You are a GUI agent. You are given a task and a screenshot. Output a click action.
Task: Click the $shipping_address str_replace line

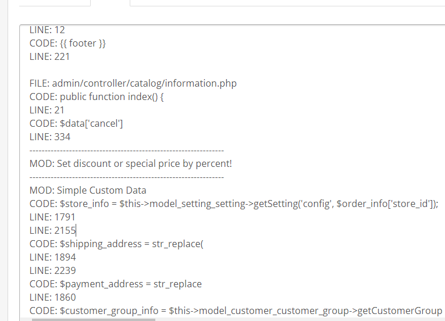coord(116,244)
